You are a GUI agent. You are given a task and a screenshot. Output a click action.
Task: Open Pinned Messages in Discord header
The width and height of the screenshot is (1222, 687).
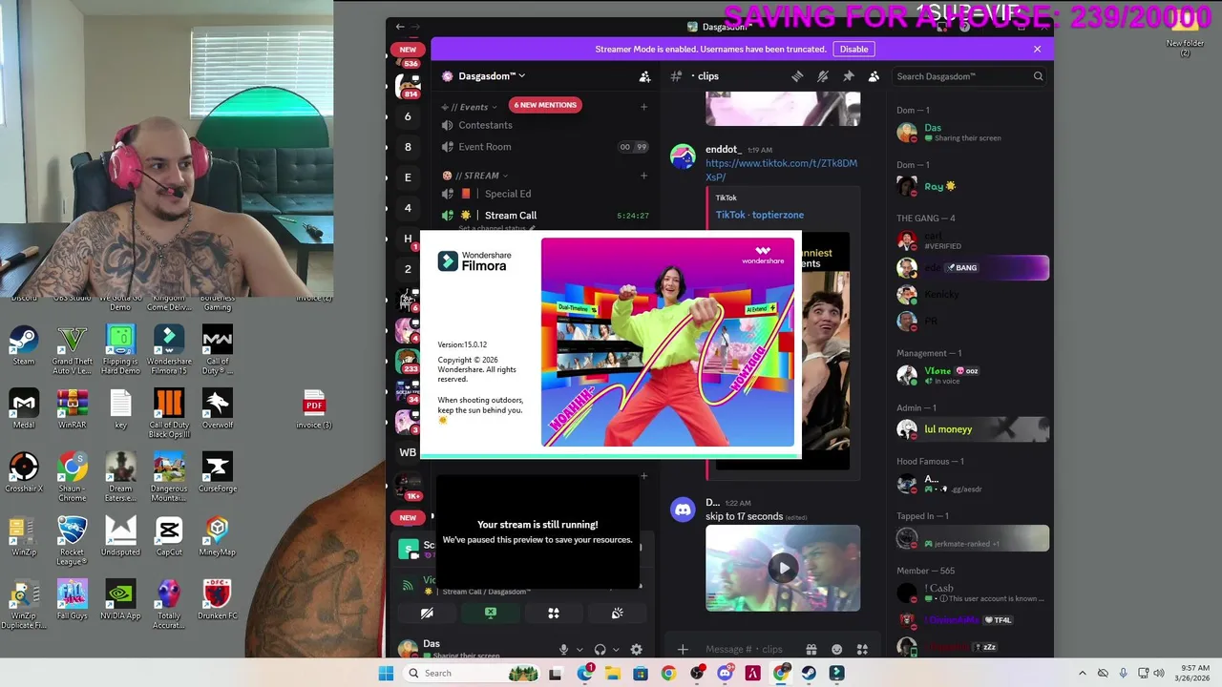coord(848,76)
